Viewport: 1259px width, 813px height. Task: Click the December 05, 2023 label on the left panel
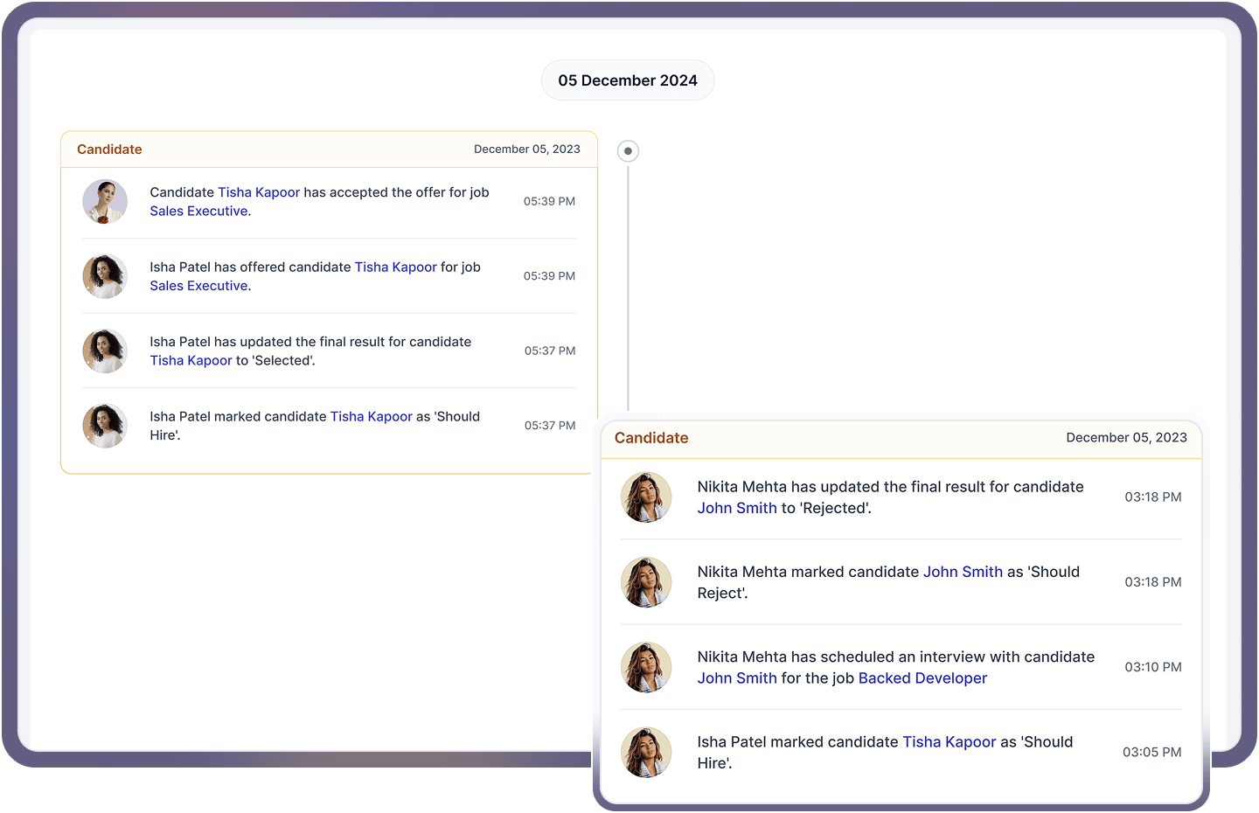(x=527, y=149)
